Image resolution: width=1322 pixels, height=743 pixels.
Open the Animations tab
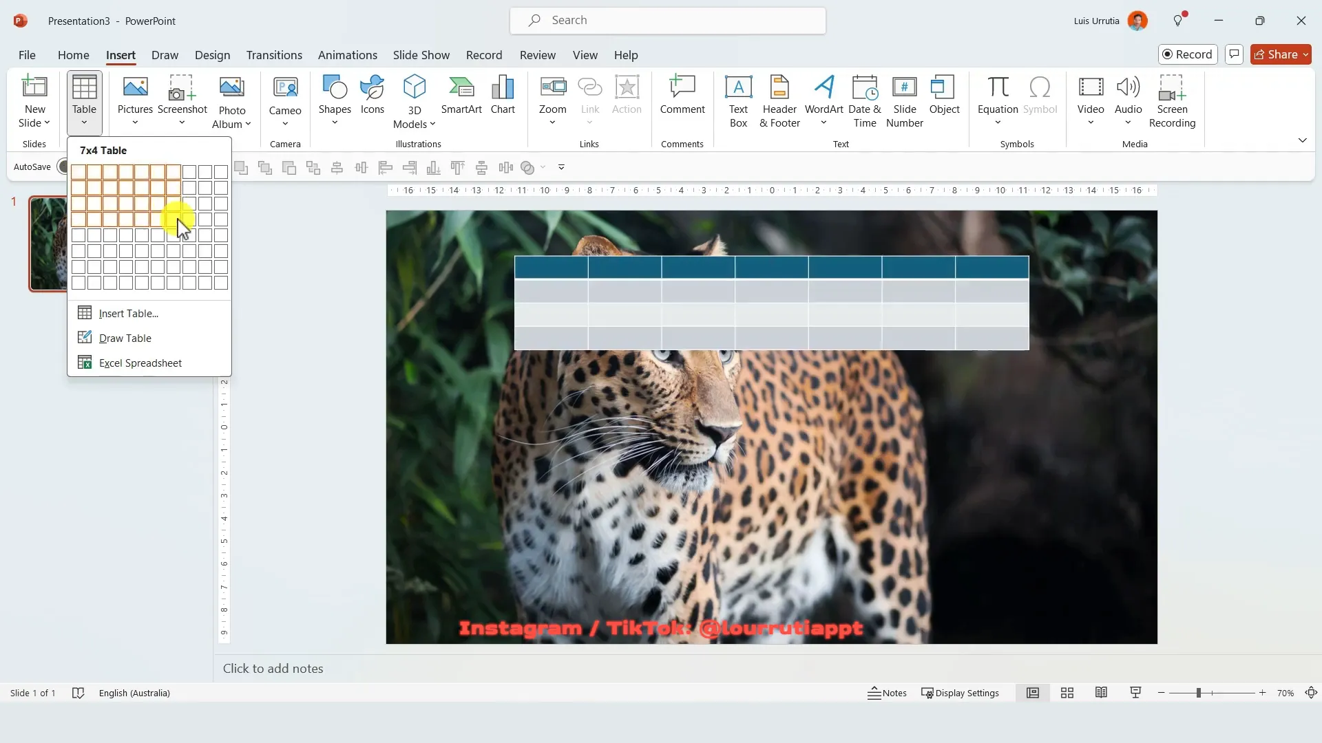pyautogui.click(x=348, y=55)
